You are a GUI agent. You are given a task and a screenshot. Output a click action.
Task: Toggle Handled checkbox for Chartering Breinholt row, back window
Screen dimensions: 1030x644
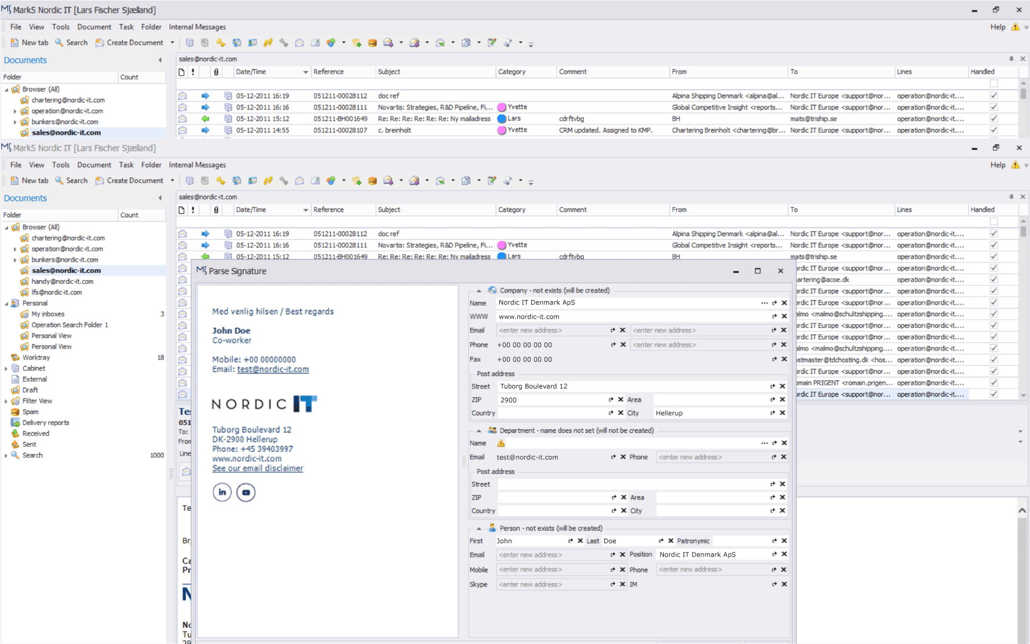click(x=994, y=130)
